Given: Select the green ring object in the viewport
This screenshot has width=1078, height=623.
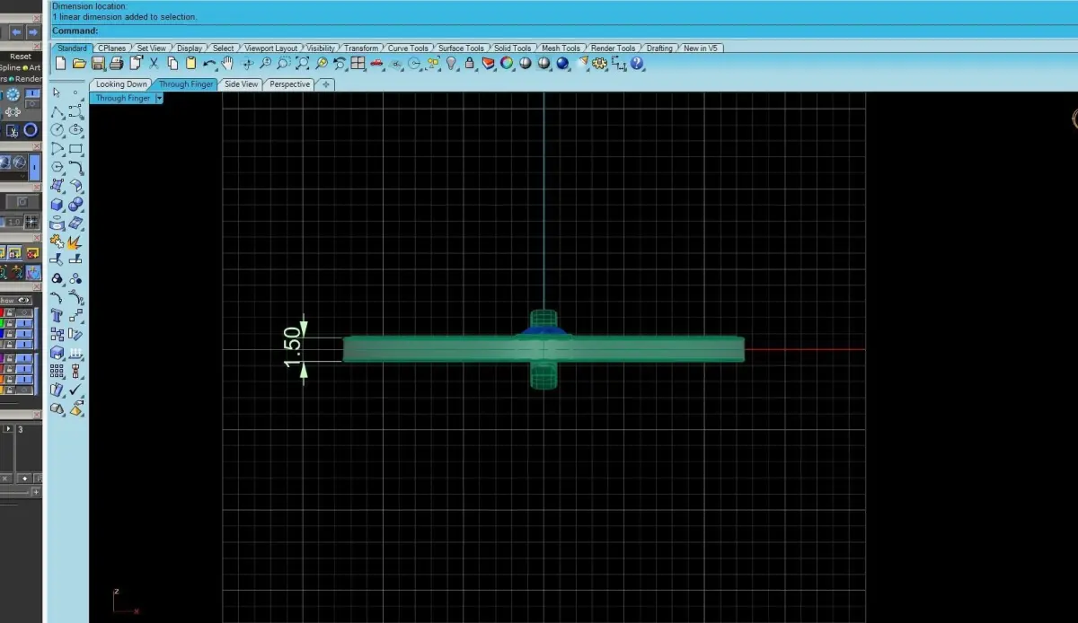Looking at the screenshot, I should click(x=544, y=349).
